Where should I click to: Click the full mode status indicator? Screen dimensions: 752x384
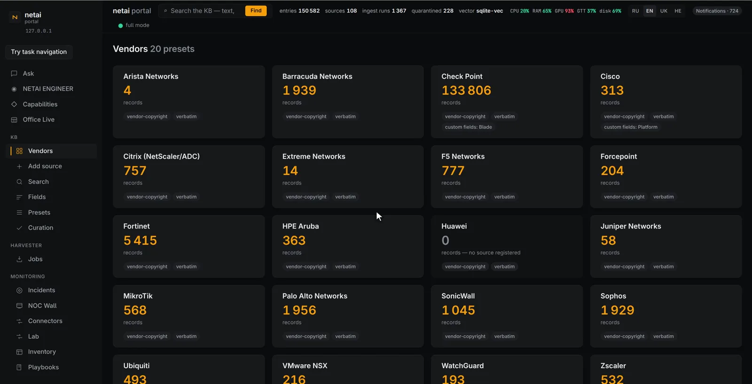133,25
